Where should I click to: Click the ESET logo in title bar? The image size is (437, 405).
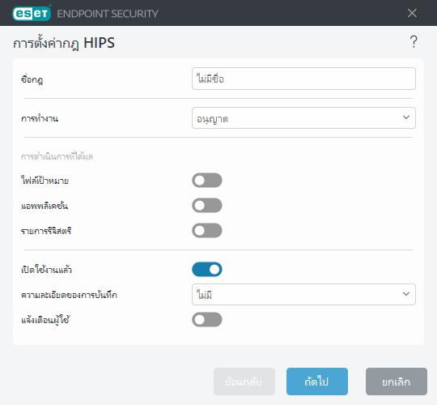(32, 13)
